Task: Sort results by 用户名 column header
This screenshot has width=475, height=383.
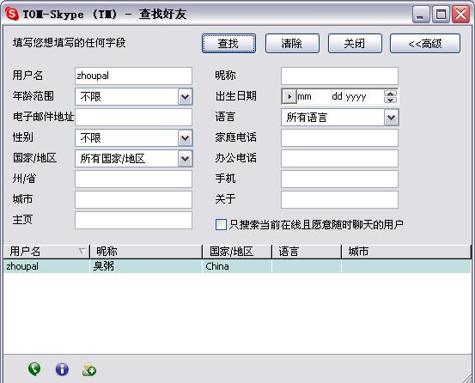Action: click(46, 252)
